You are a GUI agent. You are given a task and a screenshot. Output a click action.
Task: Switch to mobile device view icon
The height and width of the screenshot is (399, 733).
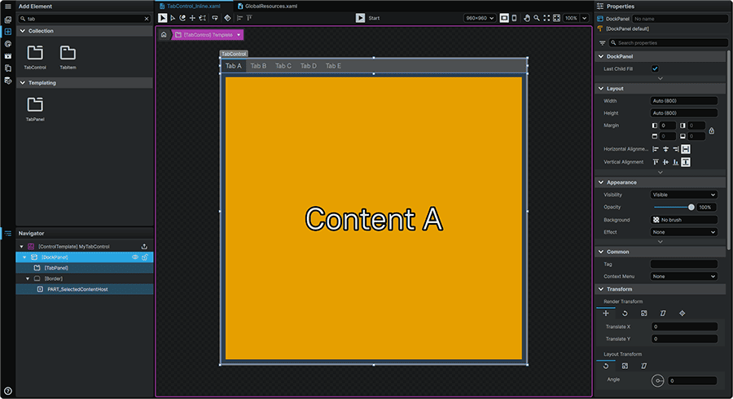tap(514, 18)
